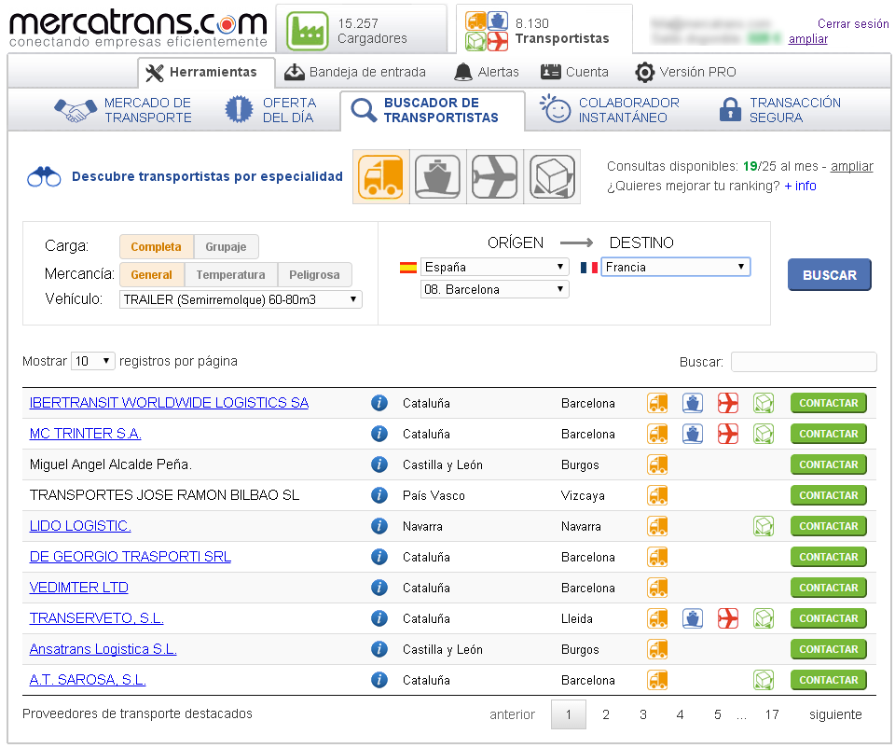Screen dimensions: 895x748
Task: Click truck icon in Ansatrans Logistica row
Action: click(657, 650)
